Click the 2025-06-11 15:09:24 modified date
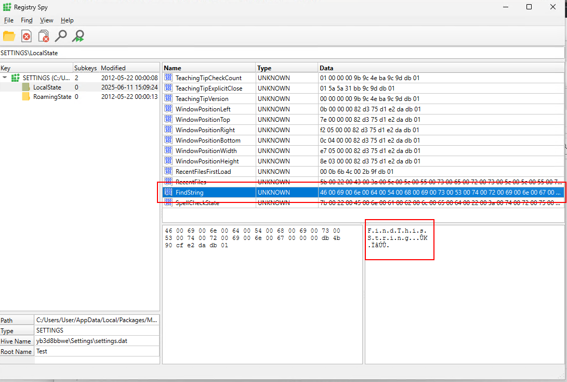 [x=129, y=87]
